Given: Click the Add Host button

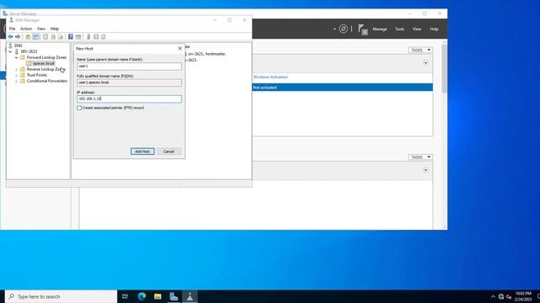Looking at the screenshot, I should tap(143, 151).
